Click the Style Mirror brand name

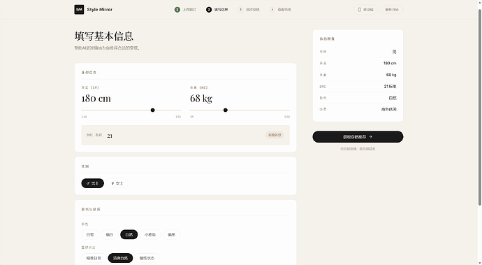click(x=100, y=10)
